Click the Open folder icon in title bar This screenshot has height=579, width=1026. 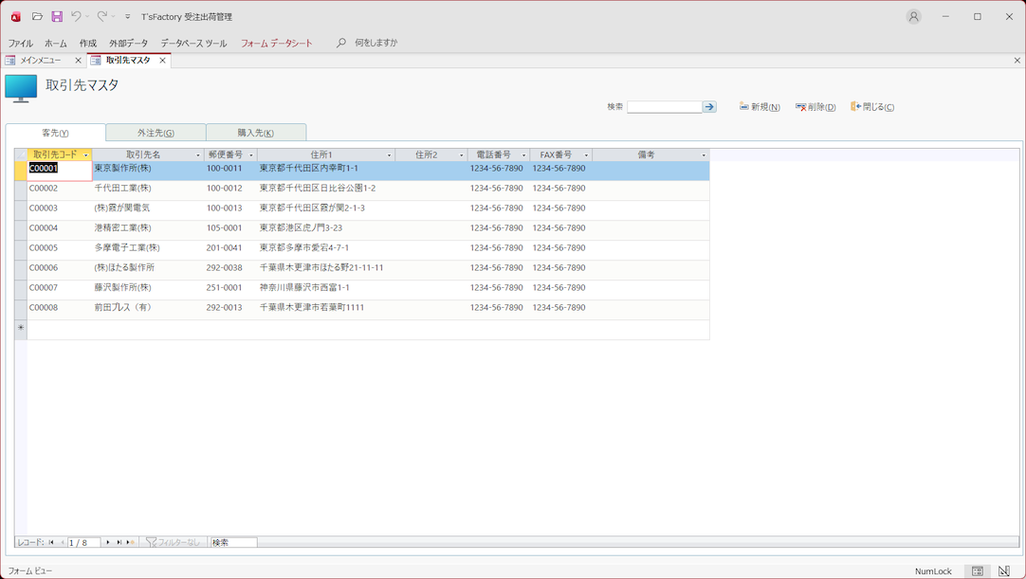(x=37, y=16)
